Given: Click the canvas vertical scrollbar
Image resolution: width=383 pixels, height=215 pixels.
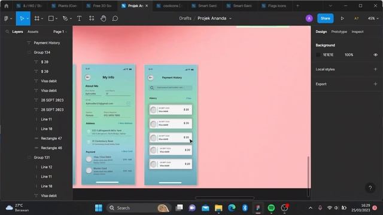Looking at the screenshot, I should pyautogui.click(x=308, y=176).
